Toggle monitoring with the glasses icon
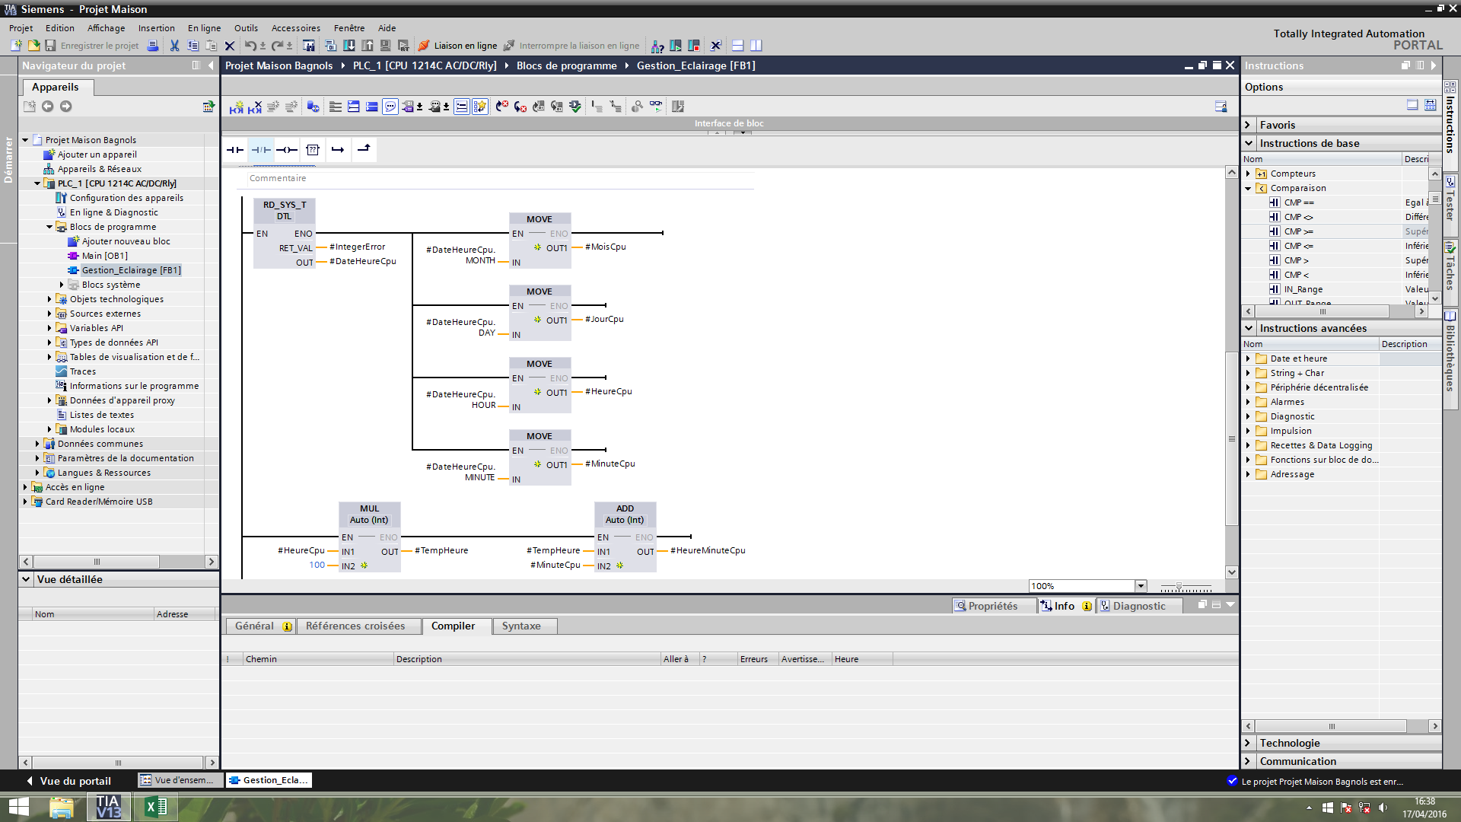This screenshot has height=822, width=1461. (x=656, y=107)
